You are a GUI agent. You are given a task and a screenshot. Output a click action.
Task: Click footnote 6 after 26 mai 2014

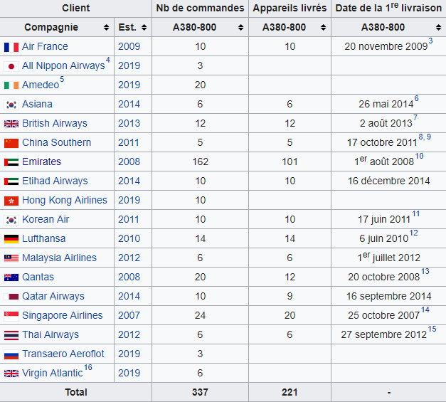coord(416,98)
